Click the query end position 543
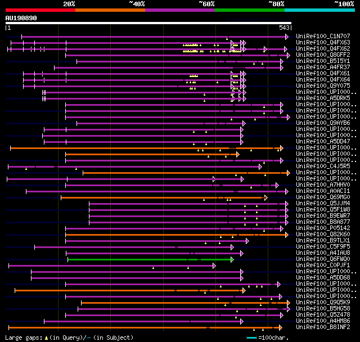 pyautogui.click(x=284, y=28)
